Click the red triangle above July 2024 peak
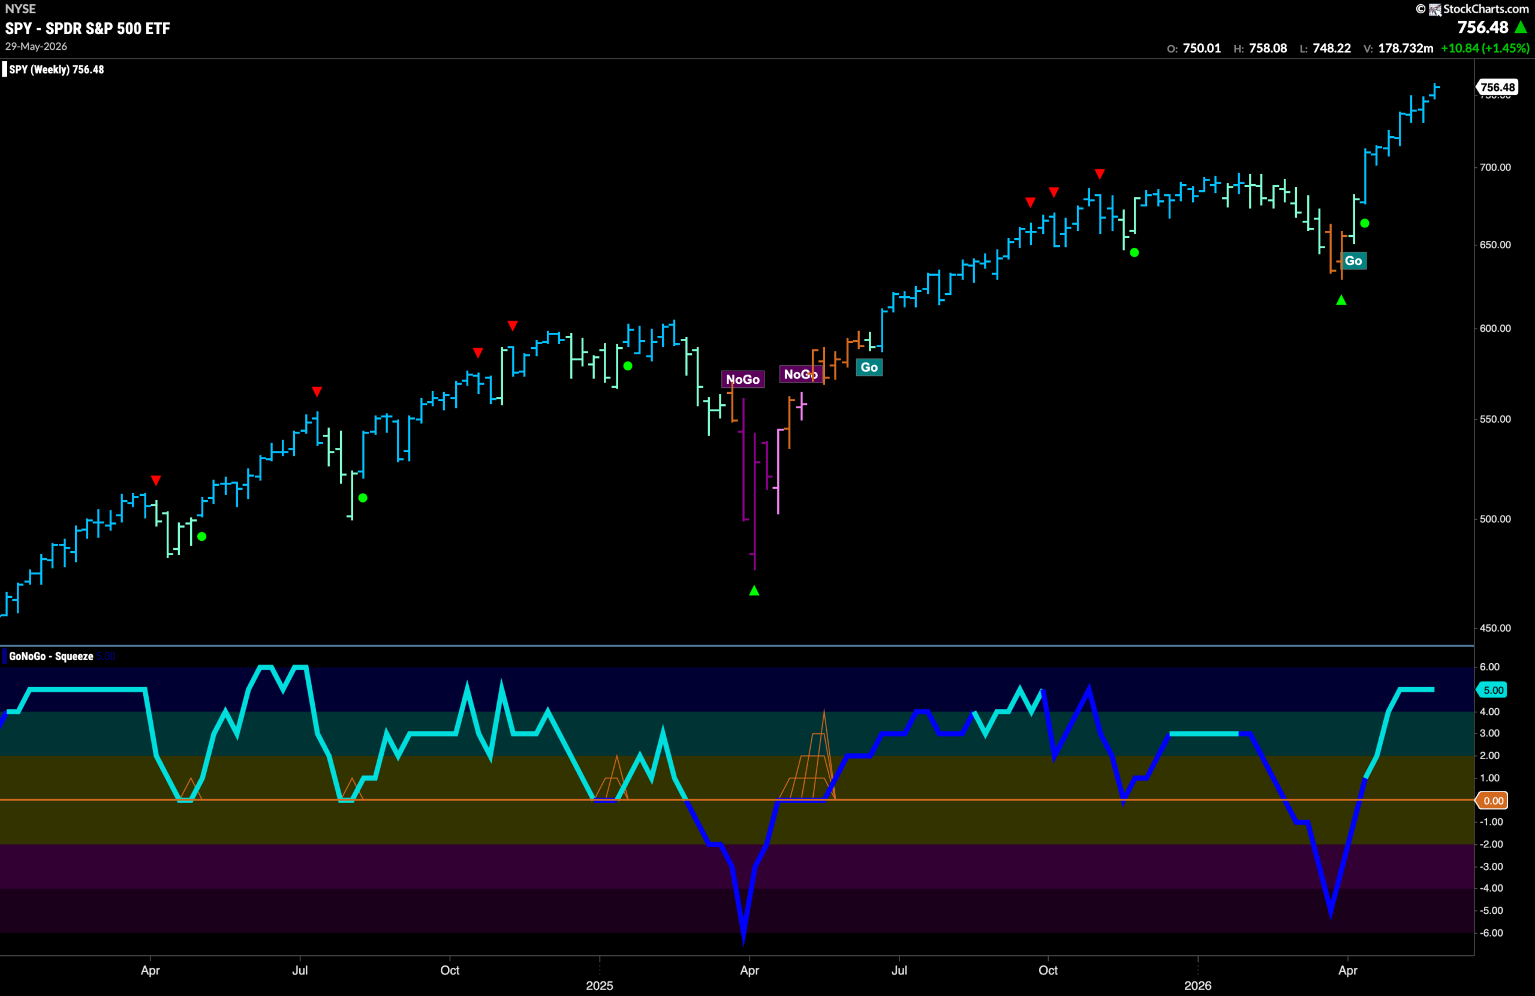The height and width of the screenshot is (996, 1535). click(317, 392)
